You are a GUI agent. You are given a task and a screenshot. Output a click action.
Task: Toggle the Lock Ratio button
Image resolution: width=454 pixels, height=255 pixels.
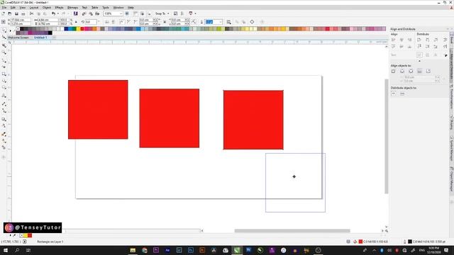[x=76, y=22]
